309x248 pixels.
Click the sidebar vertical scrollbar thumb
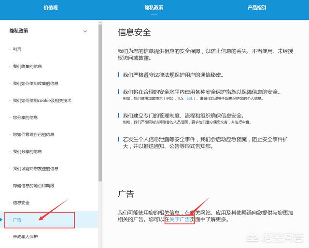(x=100, y=102)
